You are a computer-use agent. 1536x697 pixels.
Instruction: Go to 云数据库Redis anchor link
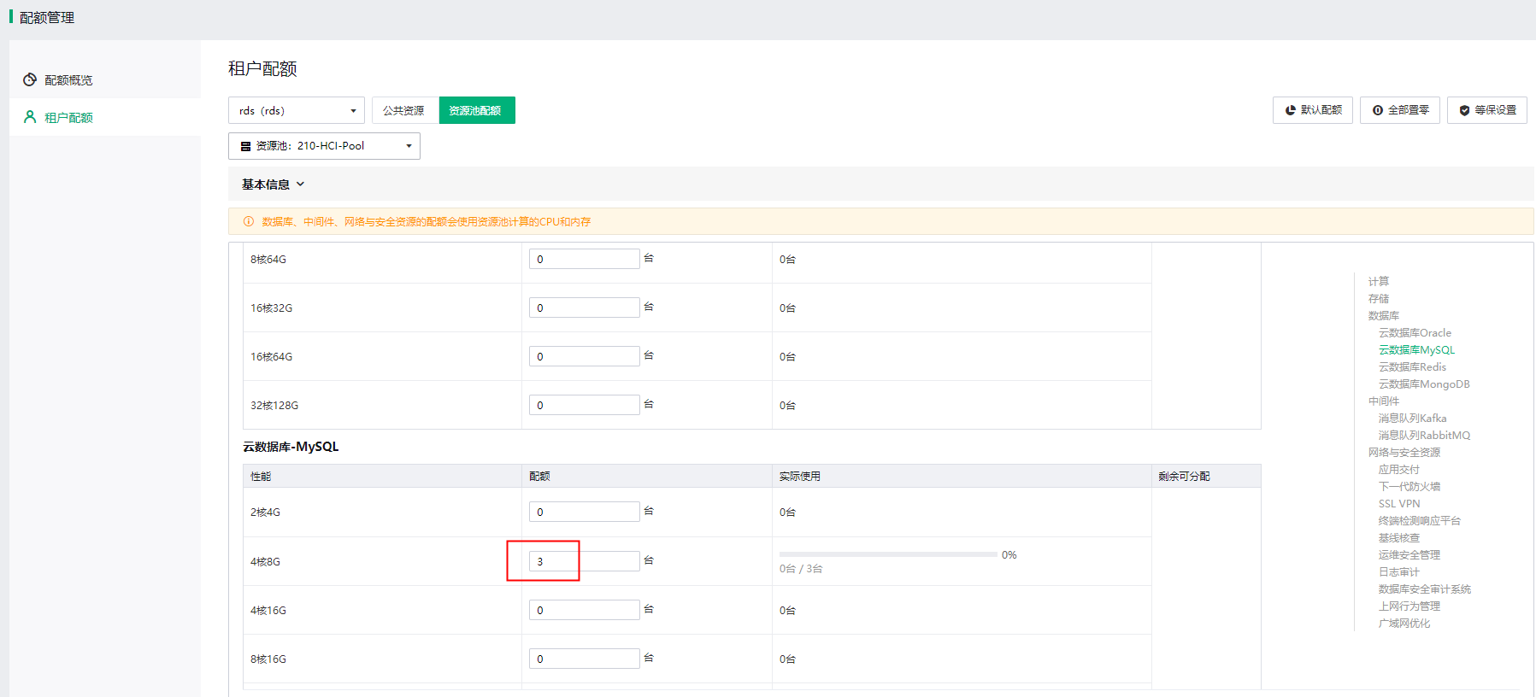tap(1412, 367)
